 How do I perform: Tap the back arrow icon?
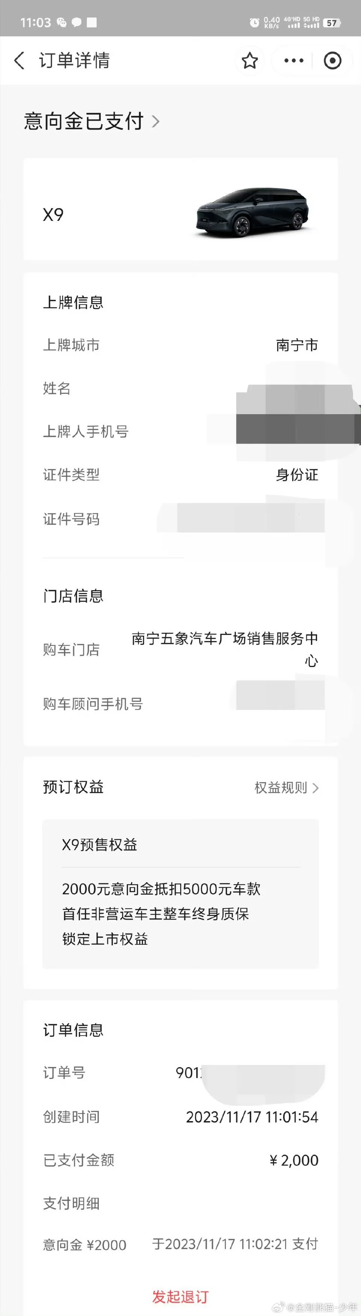20,60
